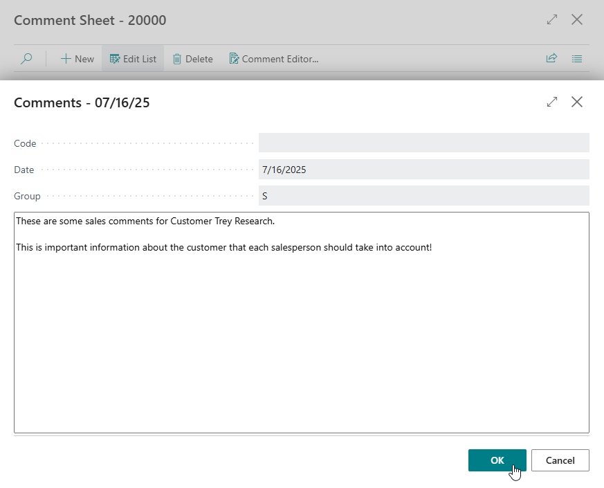Screen dimensions: 604x488
Task: Click the search magnifier icon in Comment Sheet
Action: [x=26, y=59]
